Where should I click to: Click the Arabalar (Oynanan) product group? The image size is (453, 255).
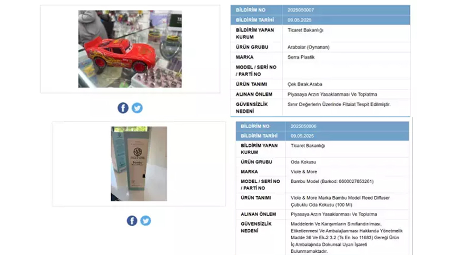tap(308, 47)
